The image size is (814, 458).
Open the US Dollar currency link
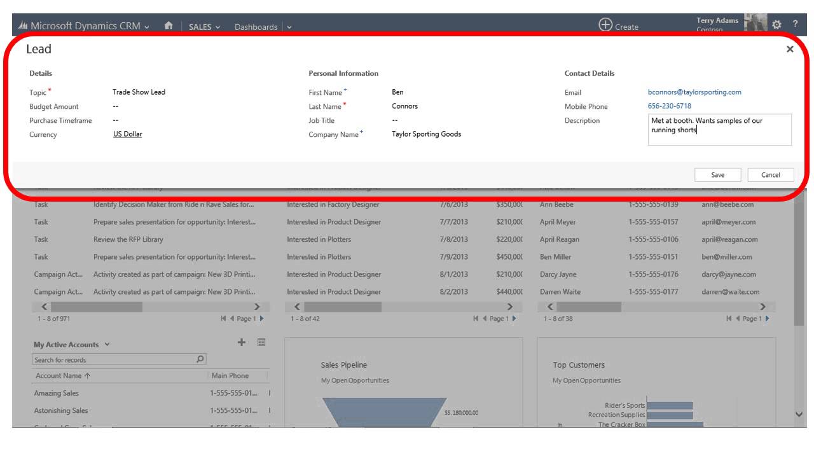(x=127, y=134)
